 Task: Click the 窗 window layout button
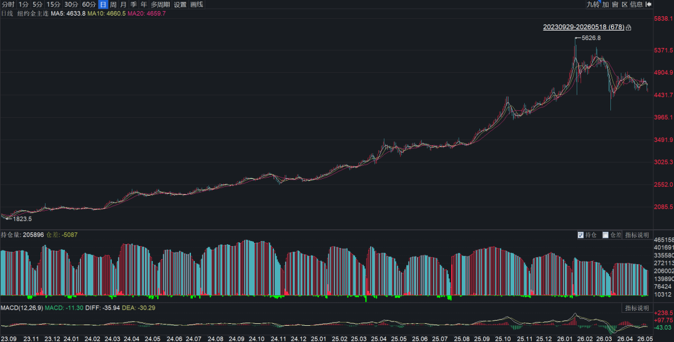pyautogui.click(x=615, y=4)
